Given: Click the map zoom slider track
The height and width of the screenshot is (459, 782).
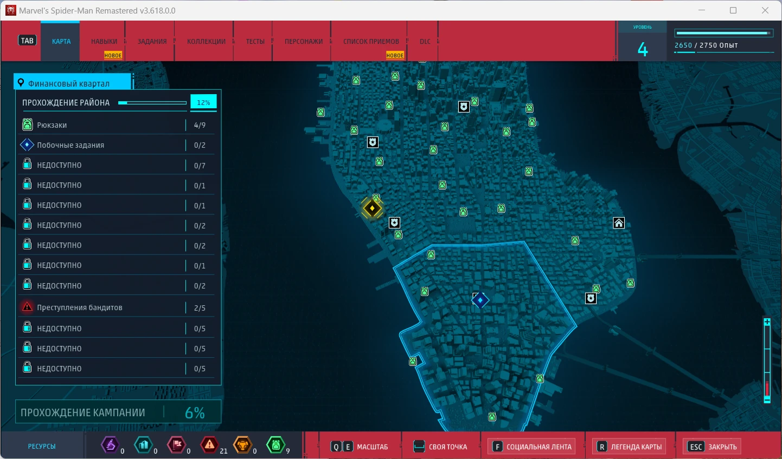Looking at the screenshot, I should [x=767, y=361].
